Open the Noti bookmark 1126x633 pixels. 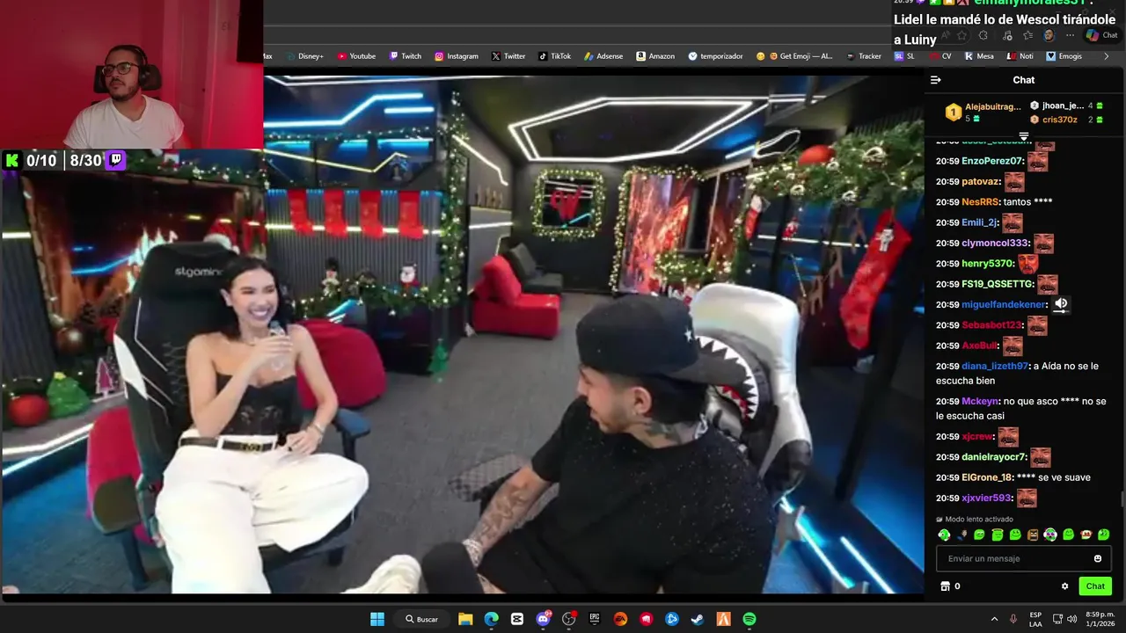click(x=1020, y=56)
